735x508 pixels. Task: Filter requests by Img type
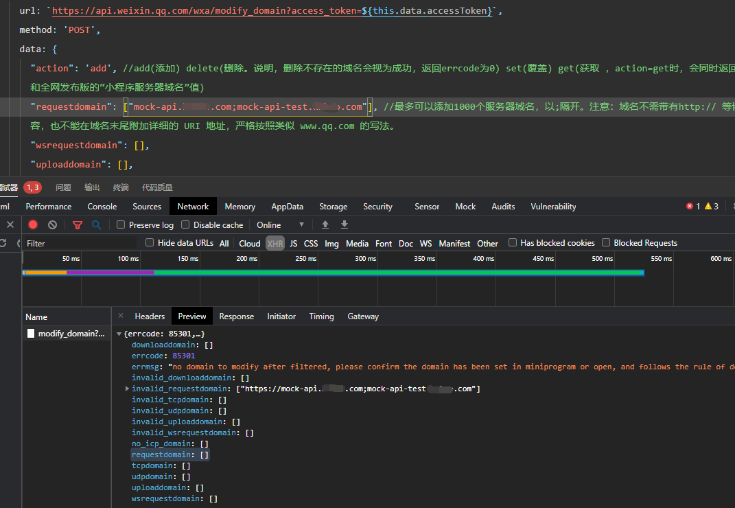[332, 244]
